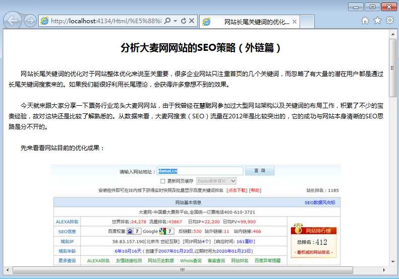The height and width of the screenshot is (279, 399).
Task: Click the medal icon on 网站排行榜
Action: click(x=297, y=229)
